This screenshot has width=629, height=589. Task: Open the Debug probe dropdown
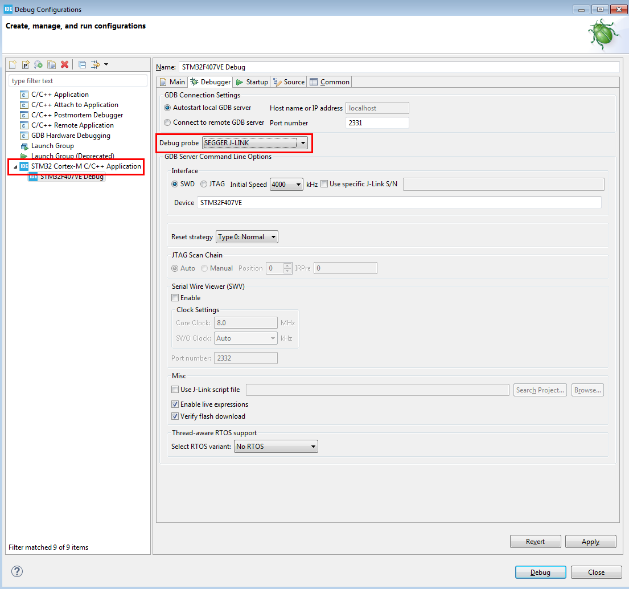point(303,143)
